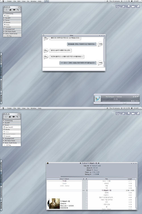
Task: Open the Window menu on the 11:31 PM menu bar
Action: pos(34,1)
